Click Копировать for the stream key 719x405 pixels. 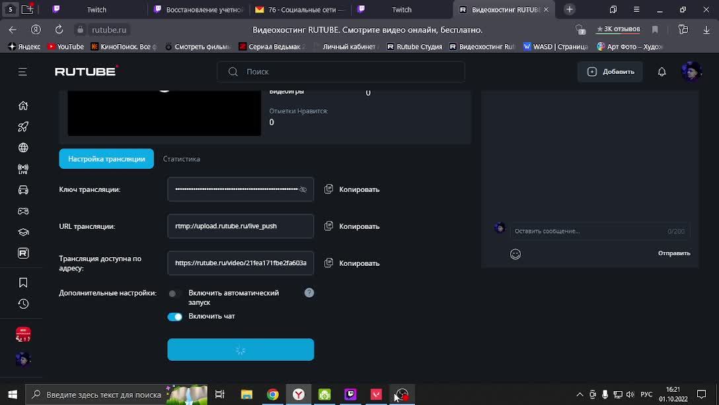point(359,189)
